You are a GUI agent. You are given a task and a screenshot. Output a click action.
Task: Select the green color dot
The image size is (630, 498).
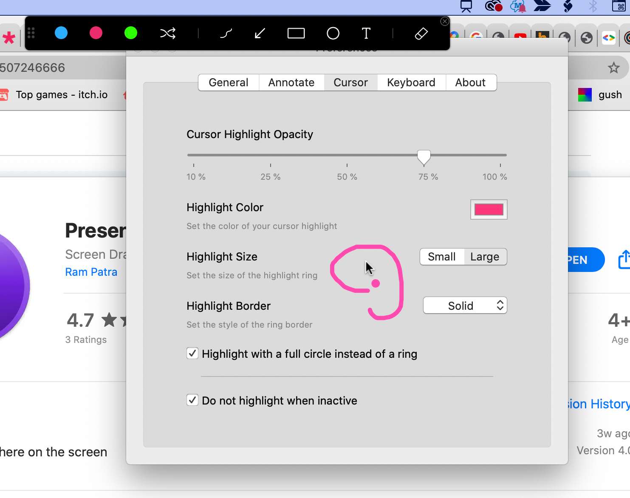pos(131,33)
